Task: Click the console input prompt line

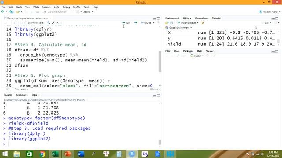Action: (81, 144)
